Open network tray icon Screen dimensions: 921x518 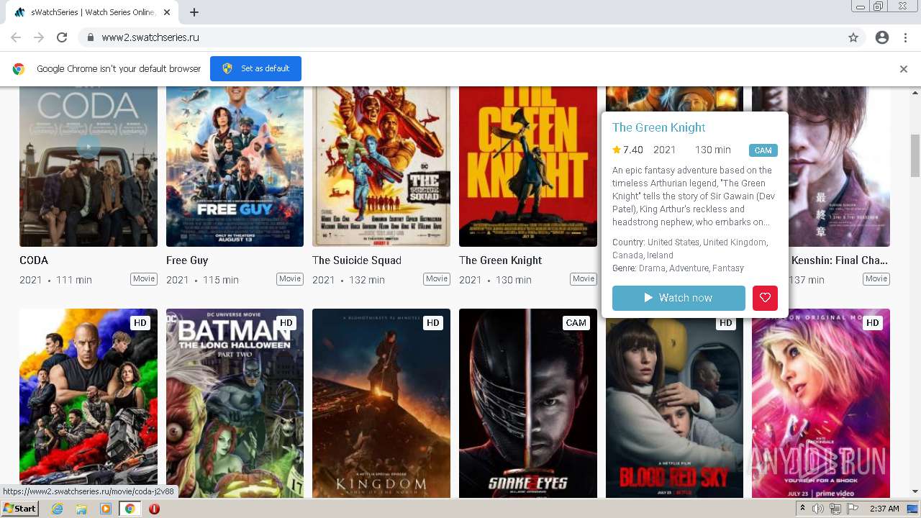(835, 509)
